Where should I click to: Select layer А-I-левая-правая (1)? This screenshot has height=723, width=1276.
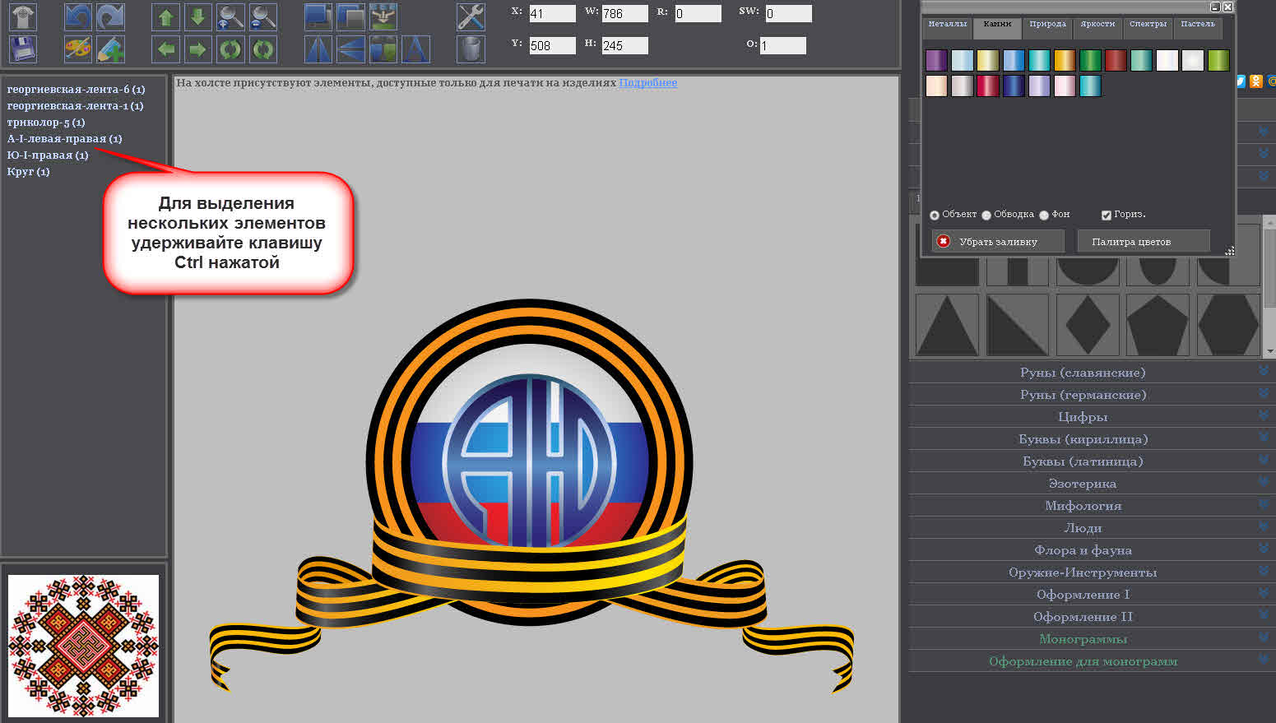(x=64, y=139)
